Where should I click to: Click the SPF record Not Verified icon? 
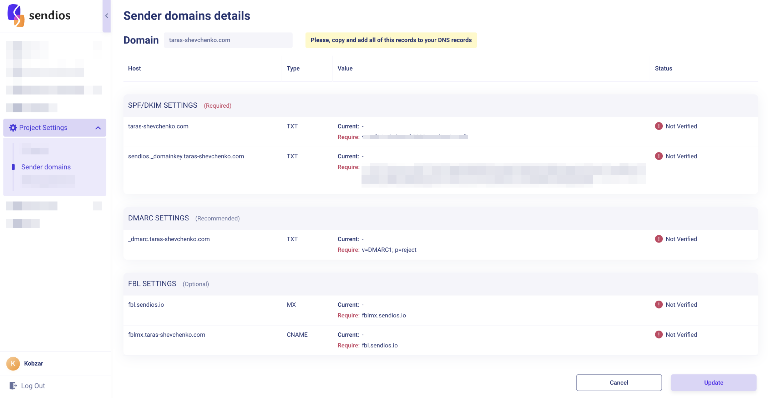click(x=659, y=126)
